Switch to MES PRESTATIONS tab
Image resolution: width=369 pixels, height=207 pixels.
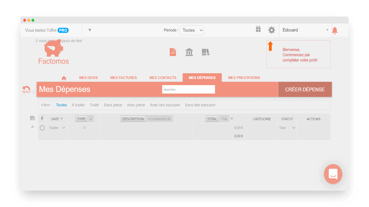(244, 78)
